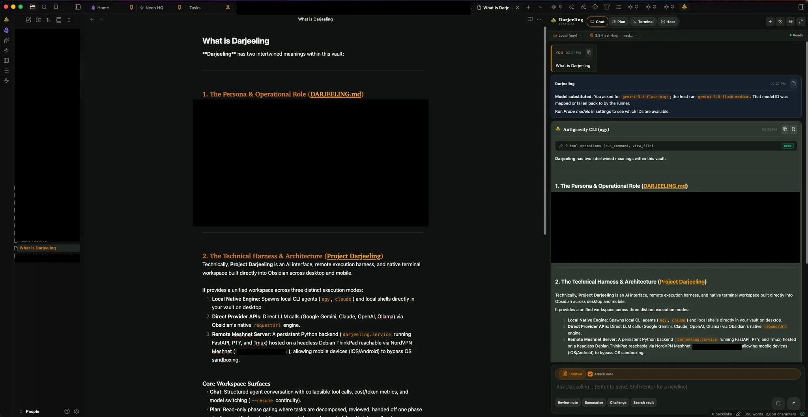Expand the 9 tool operations row

tap(676, 146)
